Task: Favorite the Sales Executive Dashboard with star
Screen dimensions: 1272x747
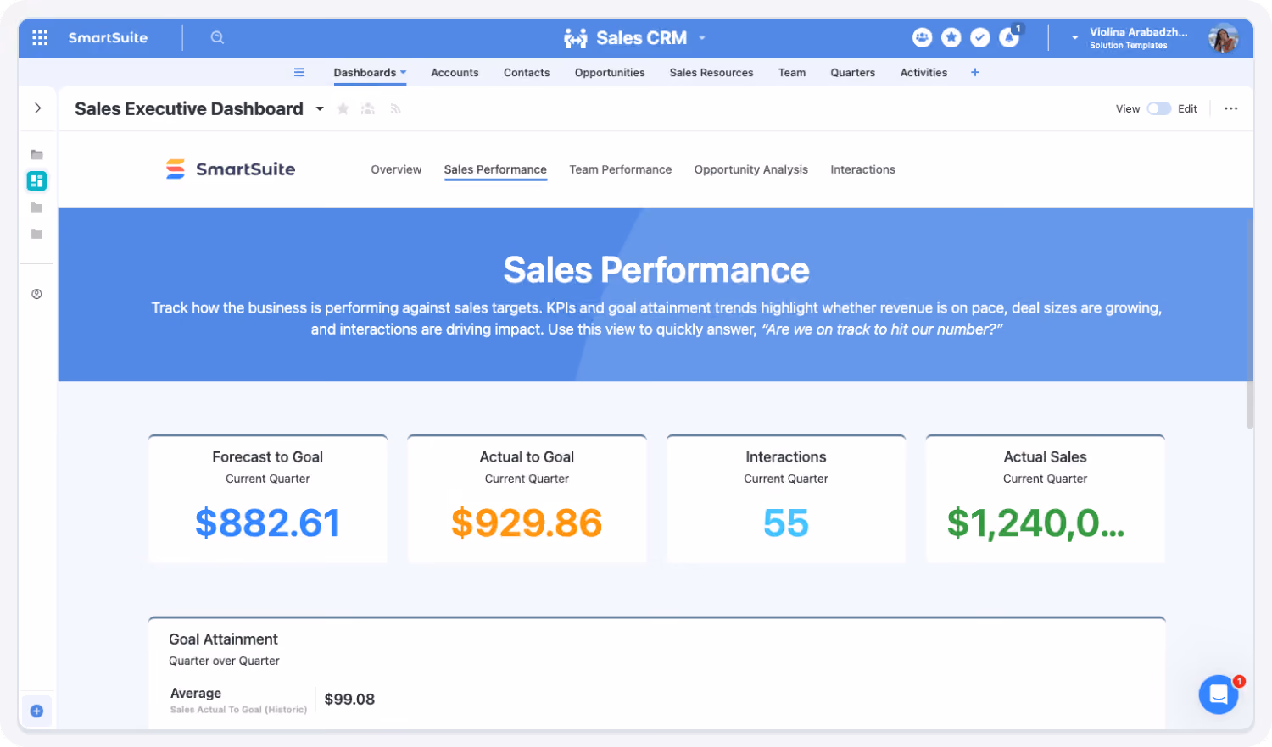Action: click(343, 108)
